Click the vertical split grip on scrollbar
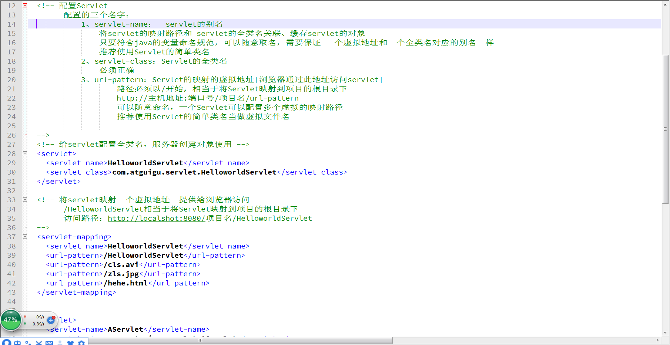Image resolution: width=670 pixels, height=345 pixels. click(665, 129)
